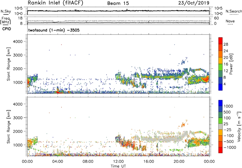Click the '20:00' time tick label
Viewport: 242px width, 168px height.
point(179,162)
